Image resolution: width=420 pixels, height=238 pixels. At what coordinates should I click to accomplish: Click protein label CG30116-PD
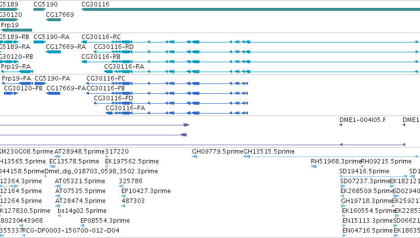pyautogui.click(x=114, y=98)
